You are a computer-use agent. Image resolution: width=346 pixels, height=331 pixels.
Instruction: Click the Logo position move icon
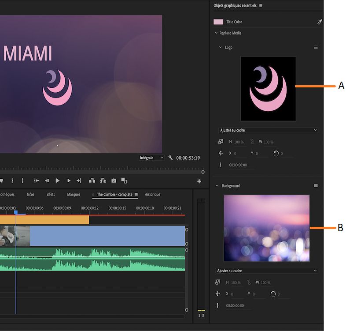[221, 153]
